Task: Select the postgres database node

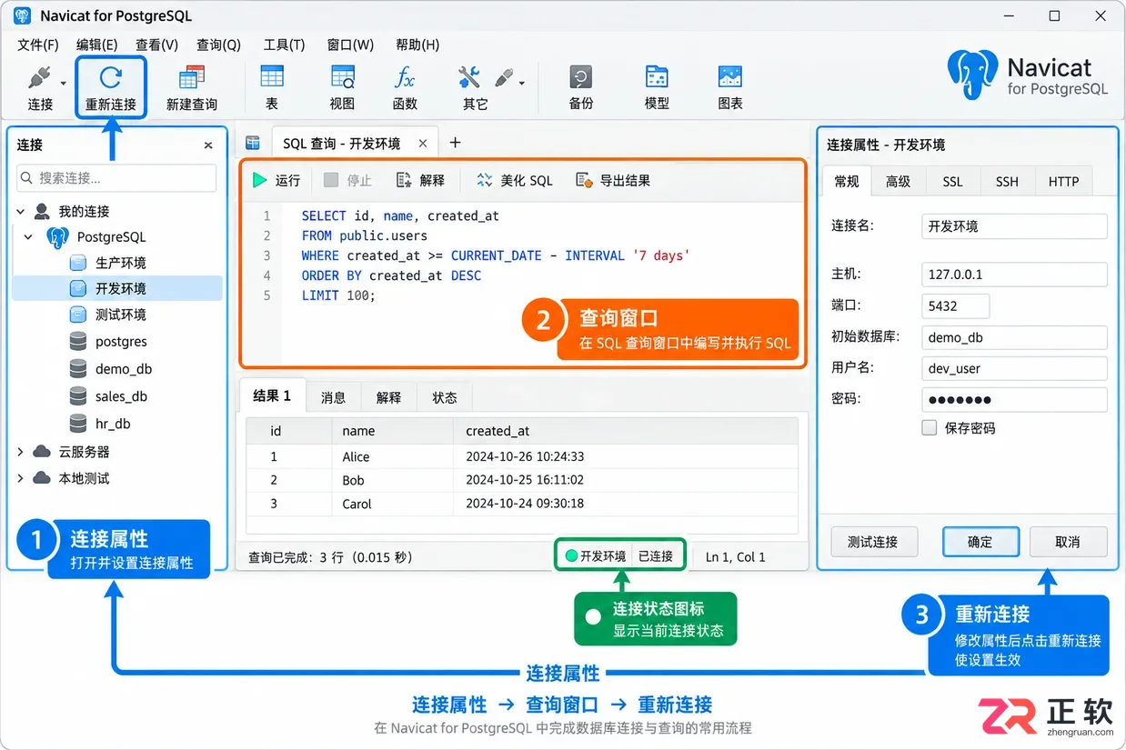Action: coord(120,342)
